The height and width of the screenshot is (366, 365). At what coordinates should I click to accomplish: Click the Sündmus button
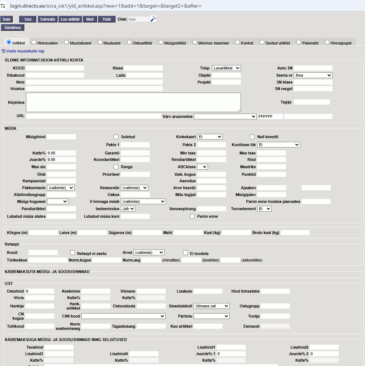12,27
